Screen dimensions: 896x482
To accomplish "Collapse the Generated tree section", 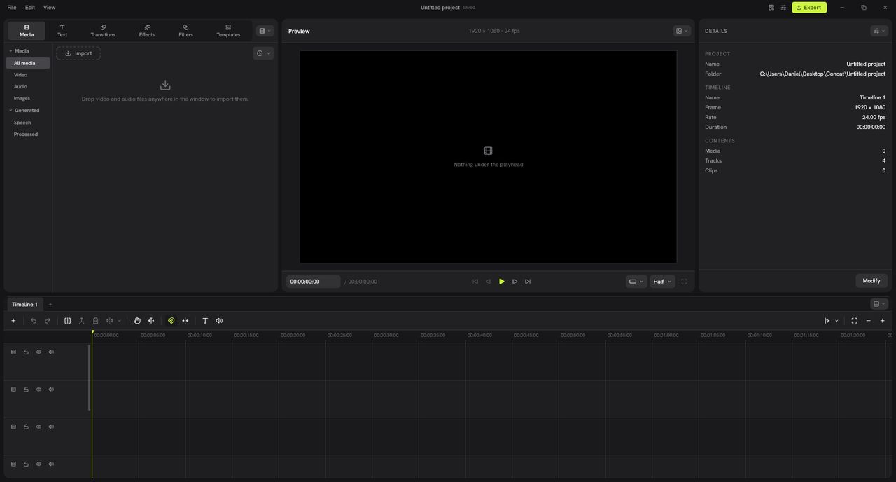I will click(x=10, y=111).
